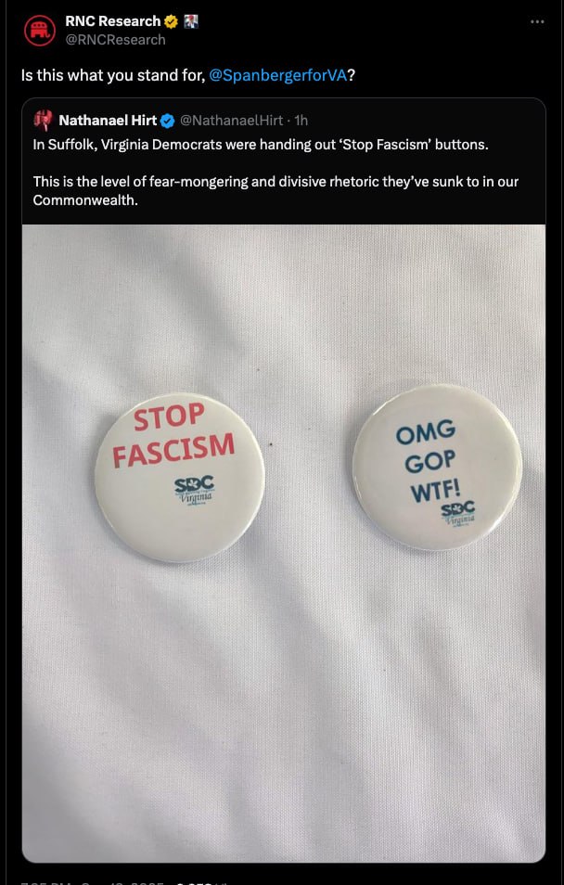Open the three-dot more options menu

coord(537,21)
